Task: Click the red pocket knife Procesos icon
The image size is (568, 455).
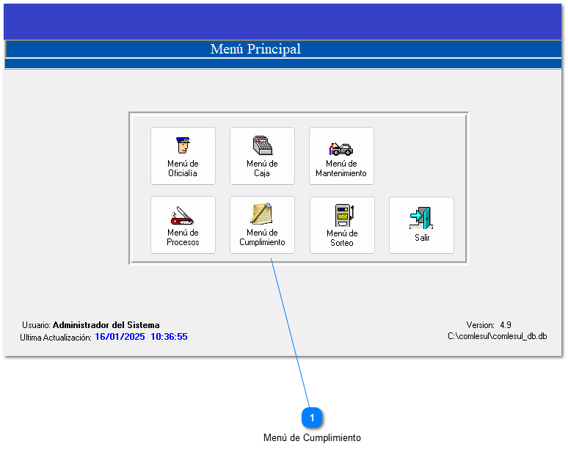Action: 183,215
